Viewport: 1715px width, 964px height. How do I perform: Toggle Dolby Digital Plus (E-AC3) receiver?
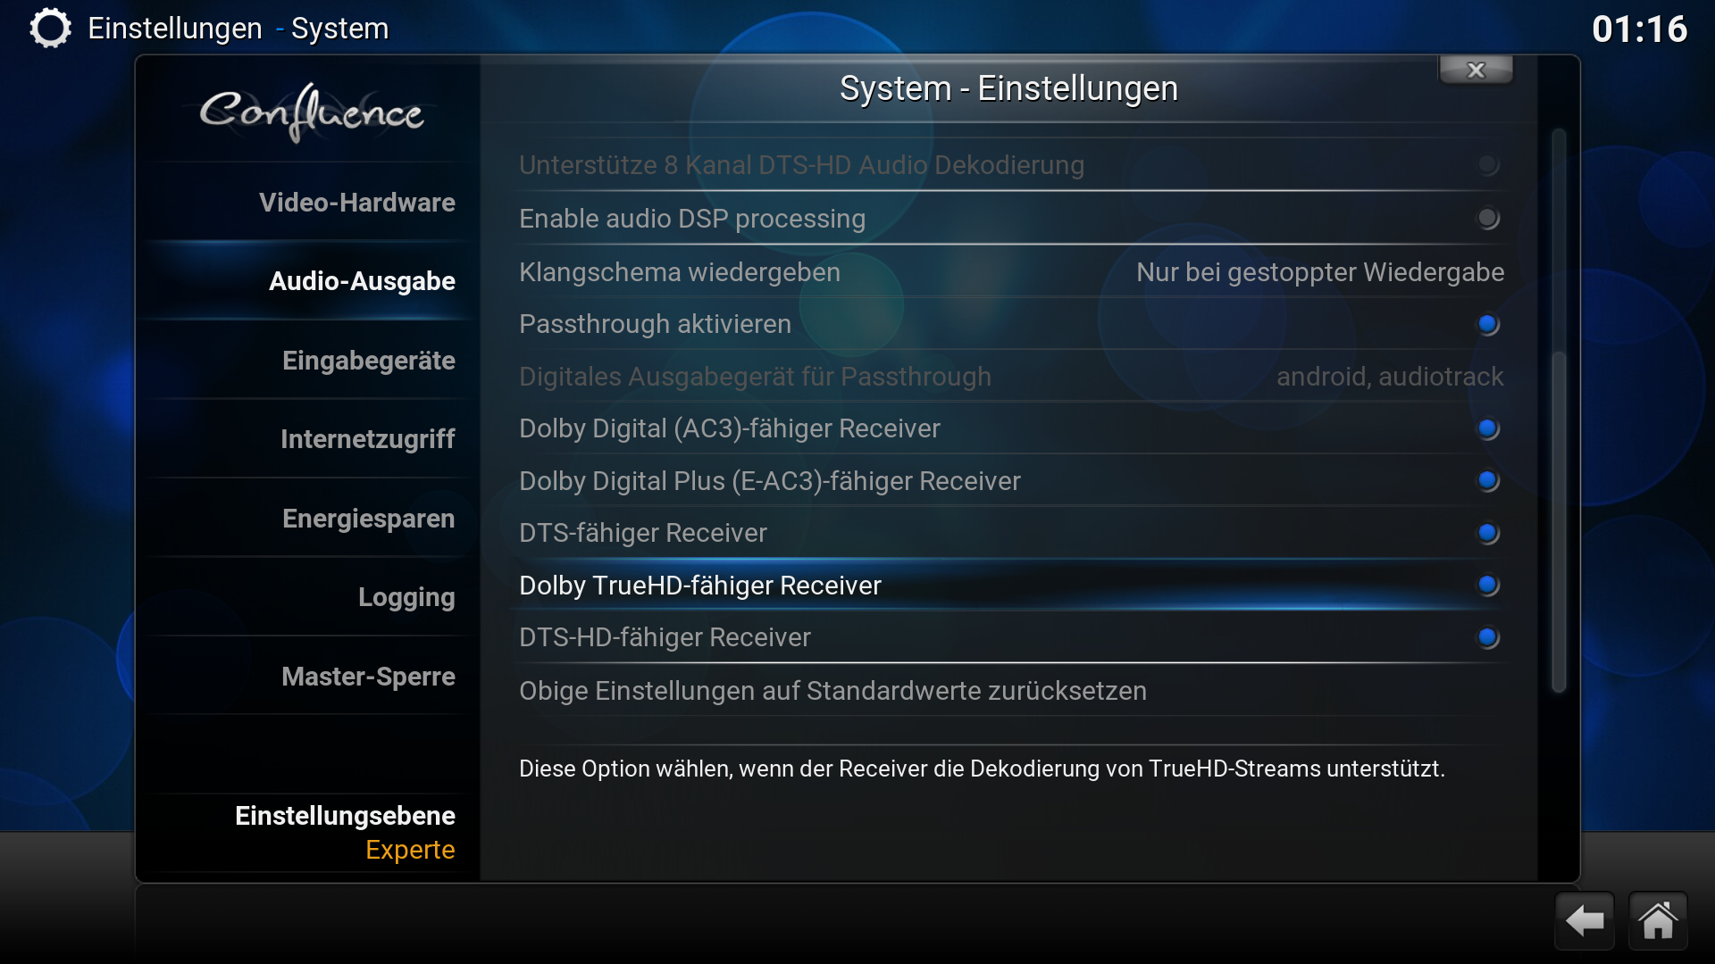pyautogui.click(x=1487, y=481)
